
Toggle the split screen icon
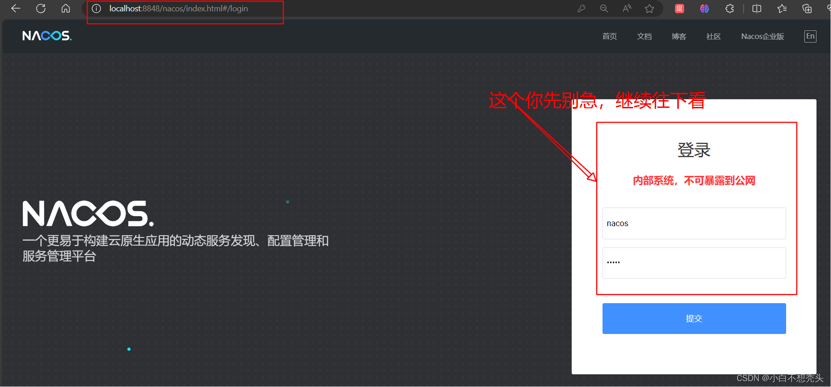pyautogui.click(x=757, y=9)
